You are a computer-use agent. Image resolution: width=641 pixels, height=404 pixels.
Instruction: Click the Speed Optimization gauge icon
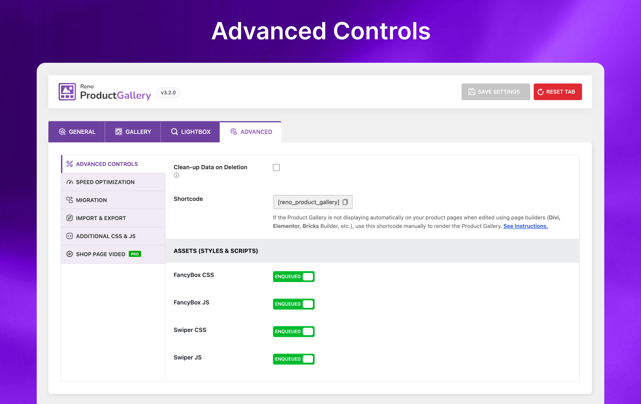(x=69, y=182)
